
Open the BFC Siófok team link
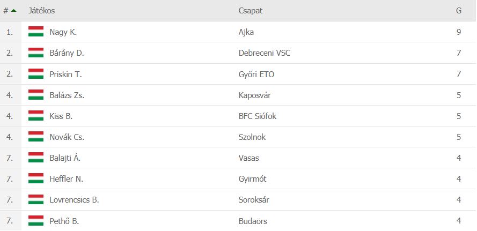click(258, 116)
